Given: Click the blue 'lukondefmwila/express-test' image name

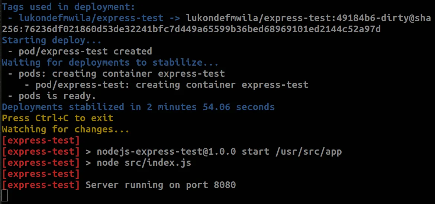Looking at the screenshot, I should [x=91, y=18].
